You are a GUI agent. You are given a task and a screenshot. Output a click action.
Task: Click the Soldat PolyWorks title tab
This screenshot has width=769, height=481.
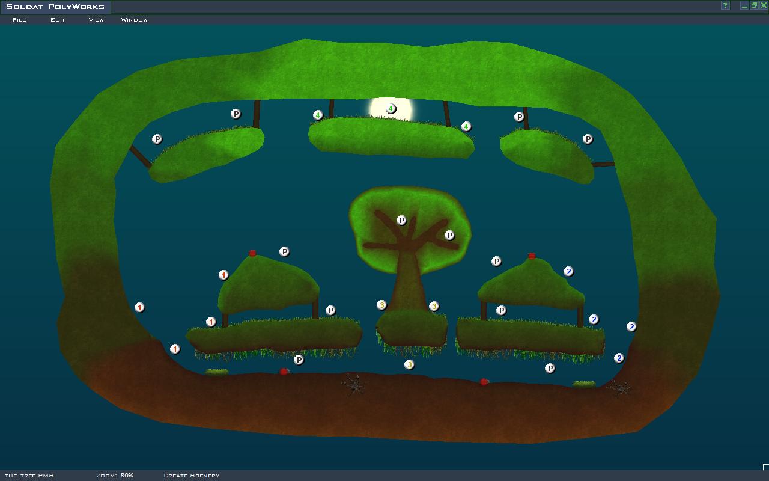click(55, 7)
